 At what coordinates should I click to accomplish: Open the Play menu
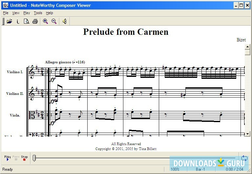point(27,13)
